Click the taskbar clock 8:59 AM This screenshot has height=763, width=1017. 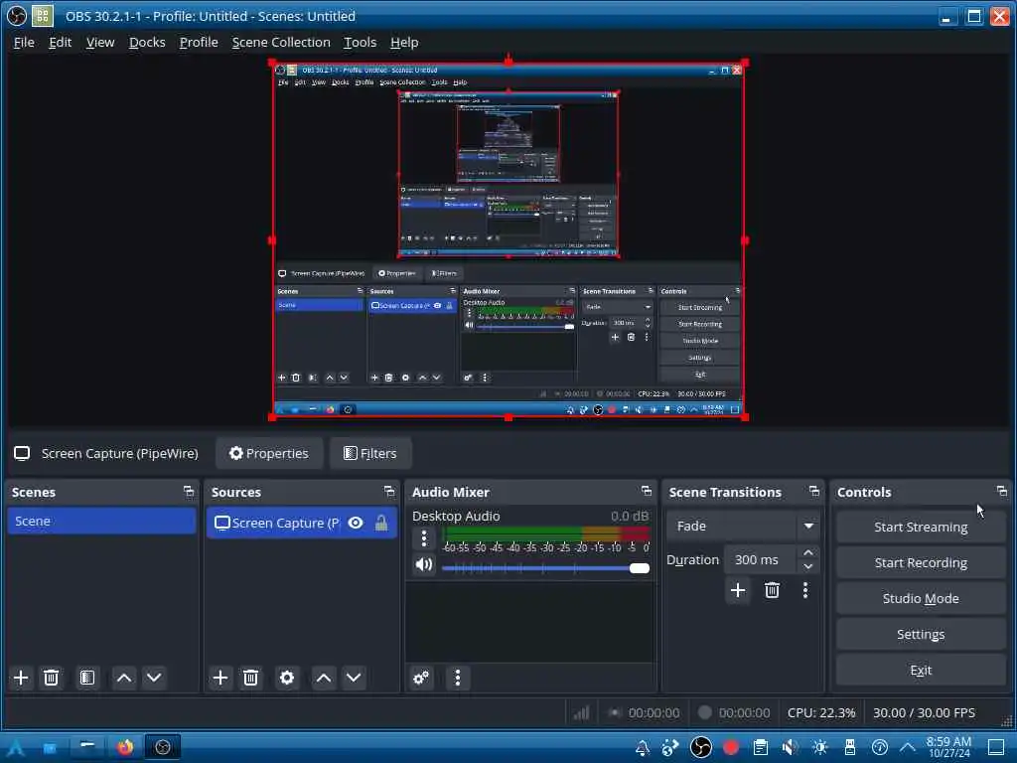(x=948, y=747)
